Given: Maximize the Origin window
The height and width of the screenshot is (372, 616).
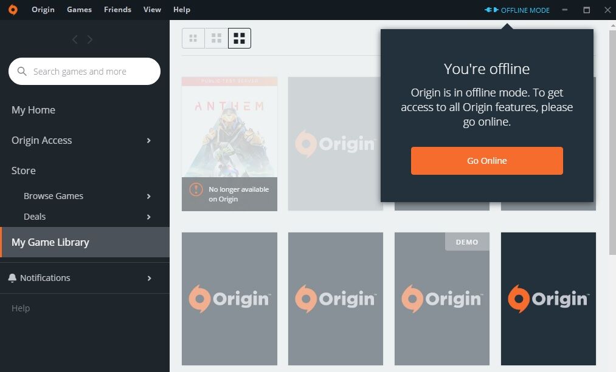Looking at the screenshot, I should pyautogui.click(x=587, y=10).
